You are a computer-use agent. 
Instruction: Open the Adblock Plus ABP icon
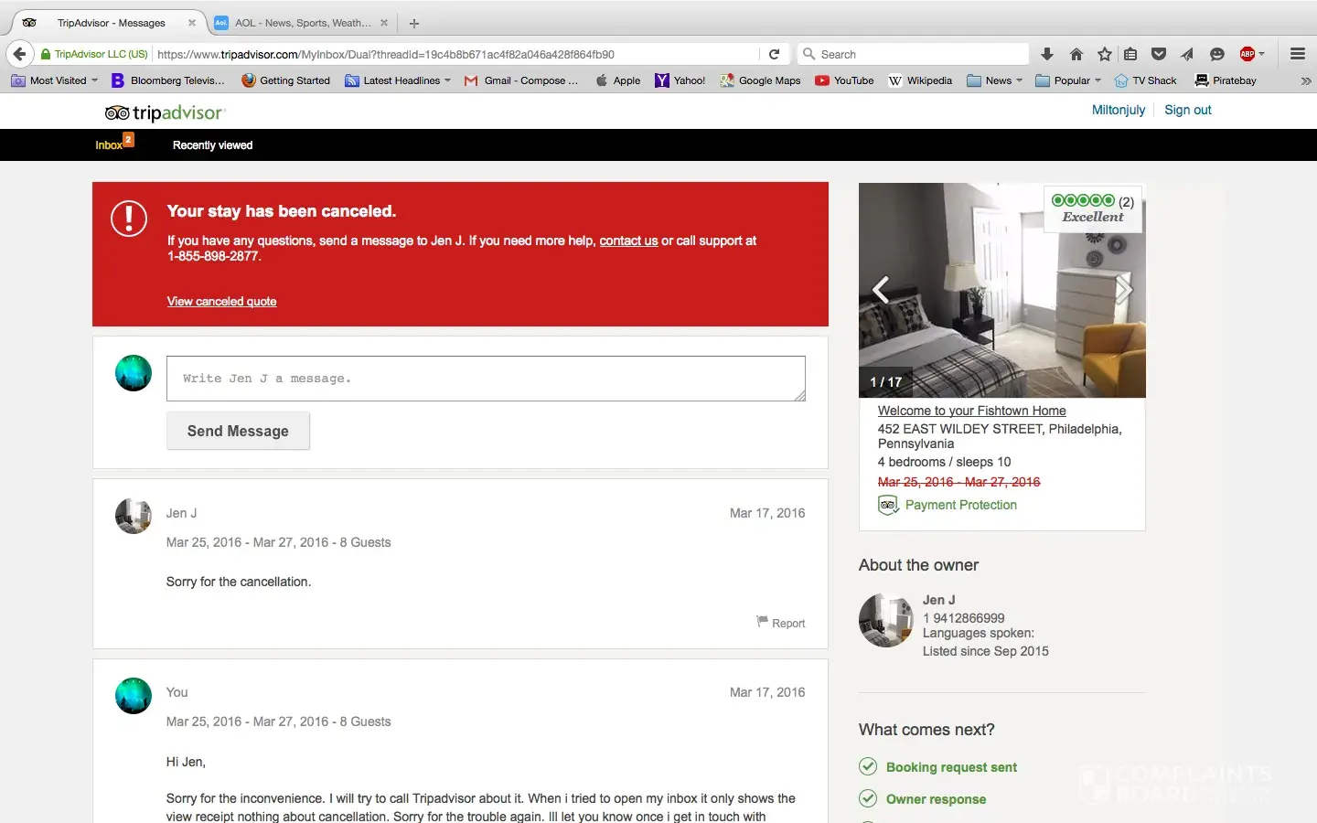[1247, 54]
